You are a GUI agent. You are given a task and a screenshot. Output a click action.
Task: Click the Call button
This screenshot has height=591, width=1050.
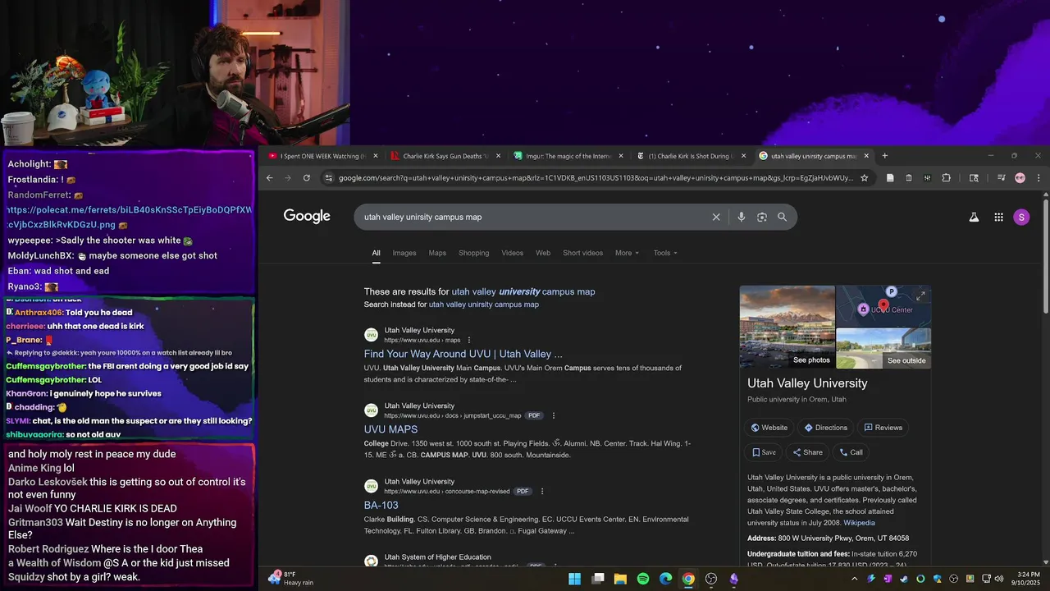[x=851, y=452]
